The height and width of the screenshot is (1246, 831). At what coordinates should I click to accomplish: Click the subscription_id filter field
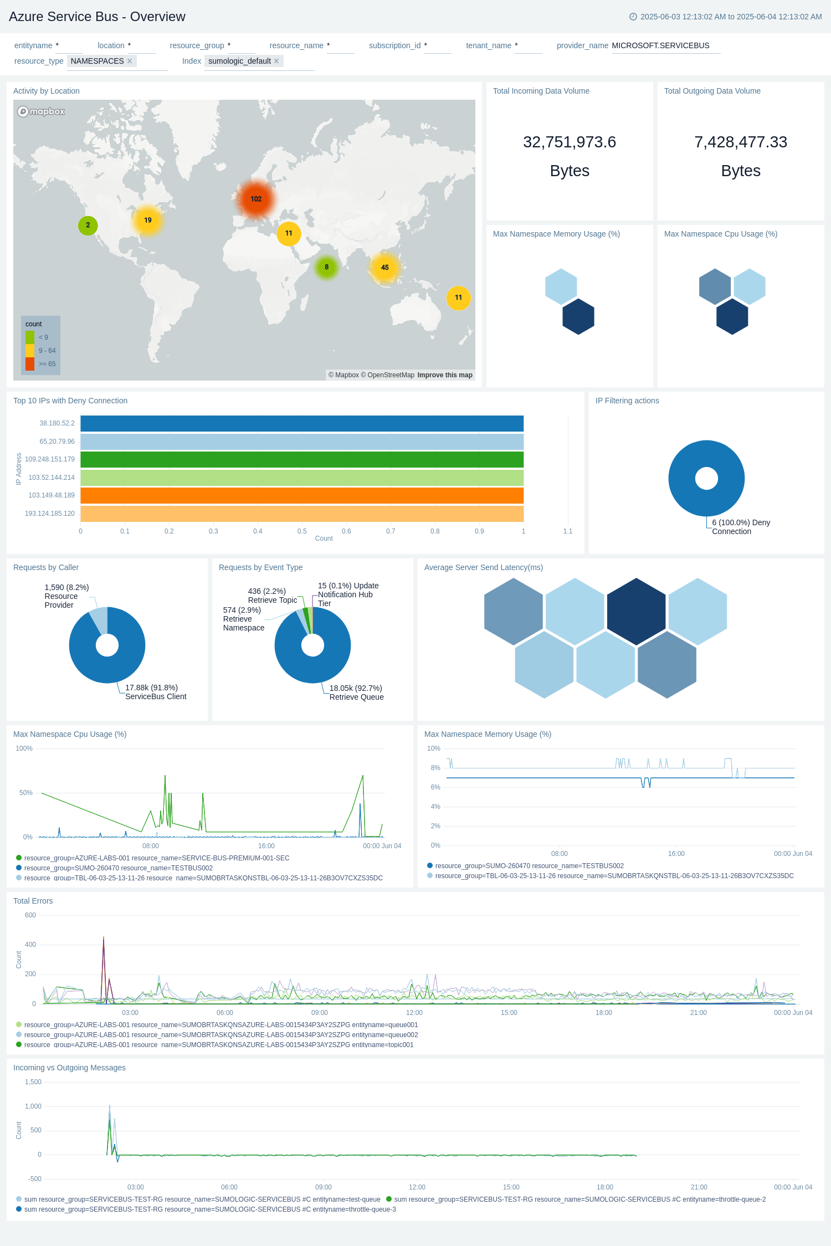coord(438,45)
